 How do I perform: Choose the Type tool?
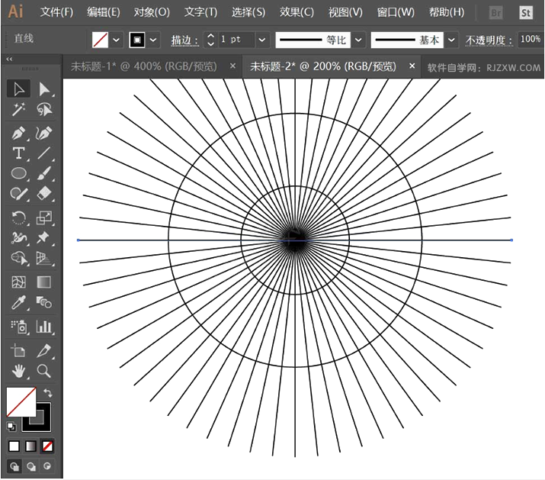coord(20,153)
